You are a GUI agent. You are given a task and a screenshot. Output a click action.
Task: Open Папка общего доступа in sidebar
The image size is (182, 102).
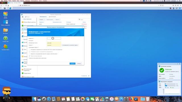[x=29, y=22]
